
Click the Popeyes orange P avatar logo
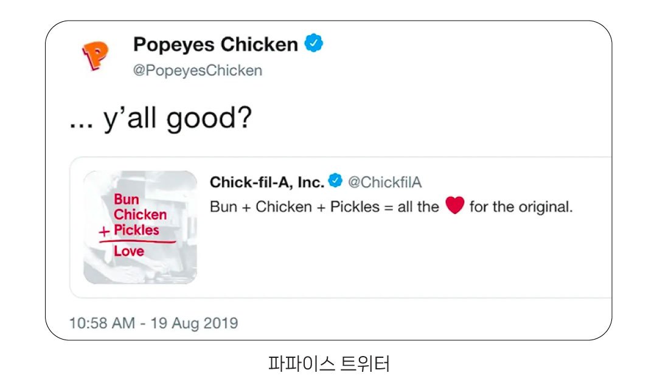pyautogui.click(x=94, y=55)
